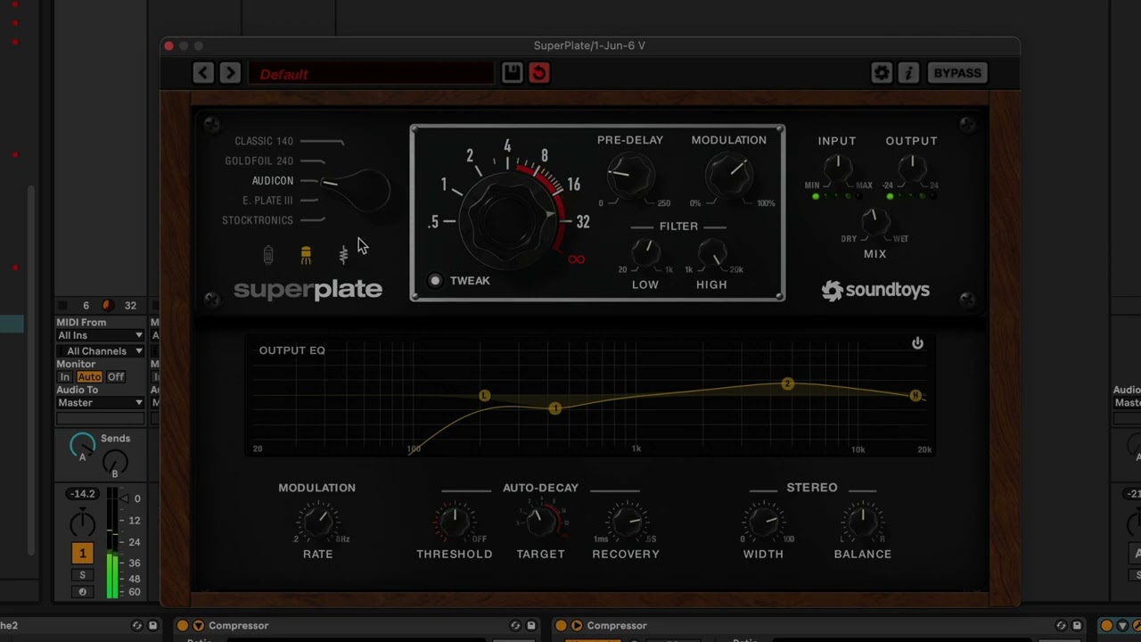Click the superplate logo text
This screenshot has height=642, width=1141.
(308, 290)
